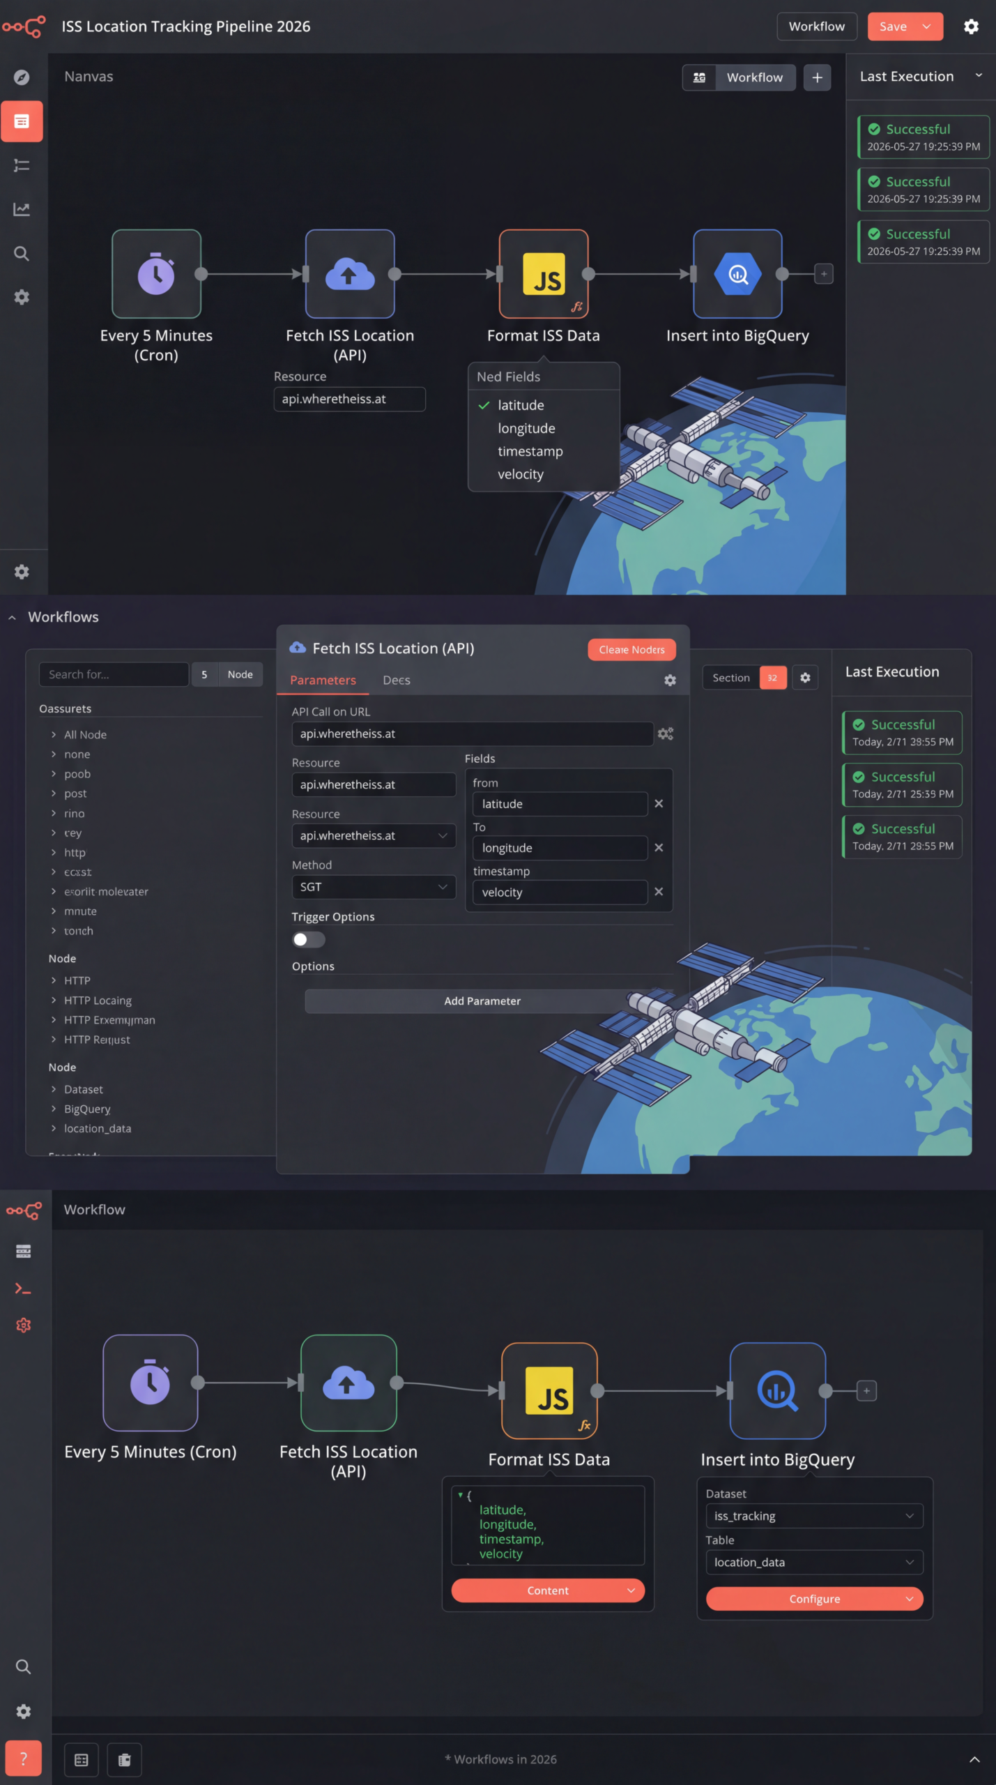Click the Workflow button in top header
996x1785 pixels.
(817, 26)
